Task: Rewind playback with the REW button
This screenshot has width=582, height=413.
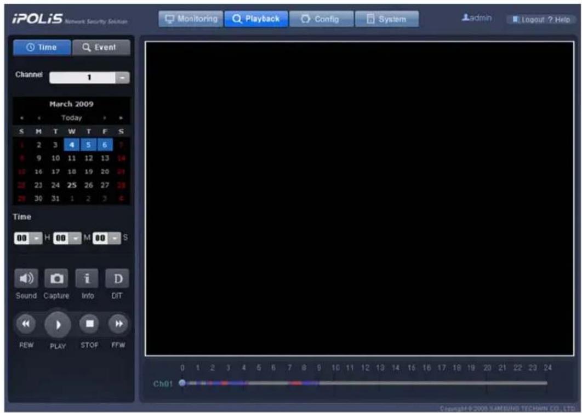Action: tap(26, 324)
